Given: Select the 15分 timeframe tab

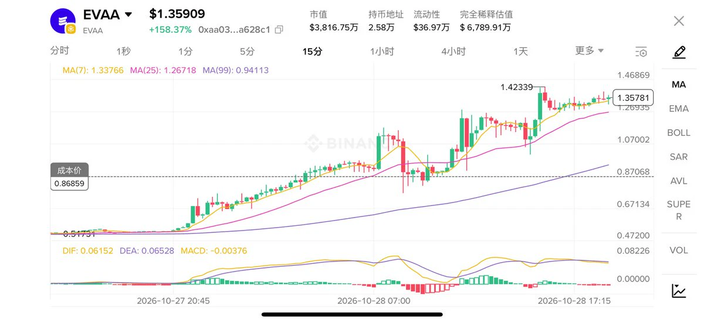Looking at the screenshot, I should 312,51.
